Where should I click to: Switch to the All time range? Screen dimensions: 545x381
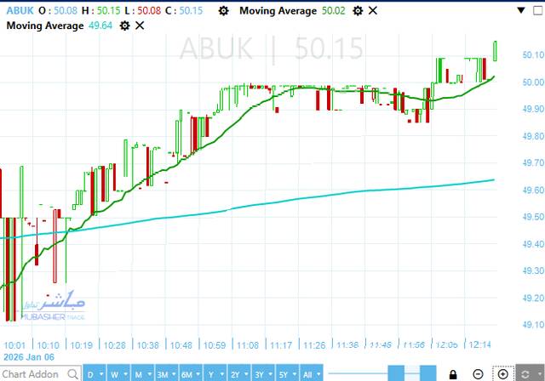(x=307, y=373)
